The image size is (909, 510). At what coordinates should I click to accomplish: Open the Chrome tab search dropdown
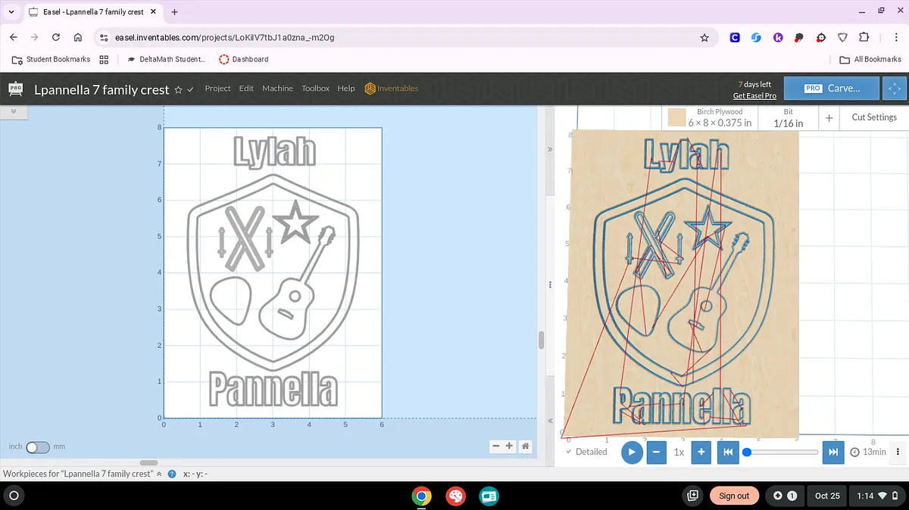[11, 12]
